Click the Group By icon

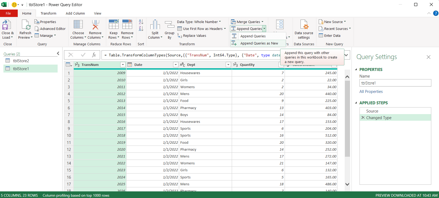click(169, 25)
